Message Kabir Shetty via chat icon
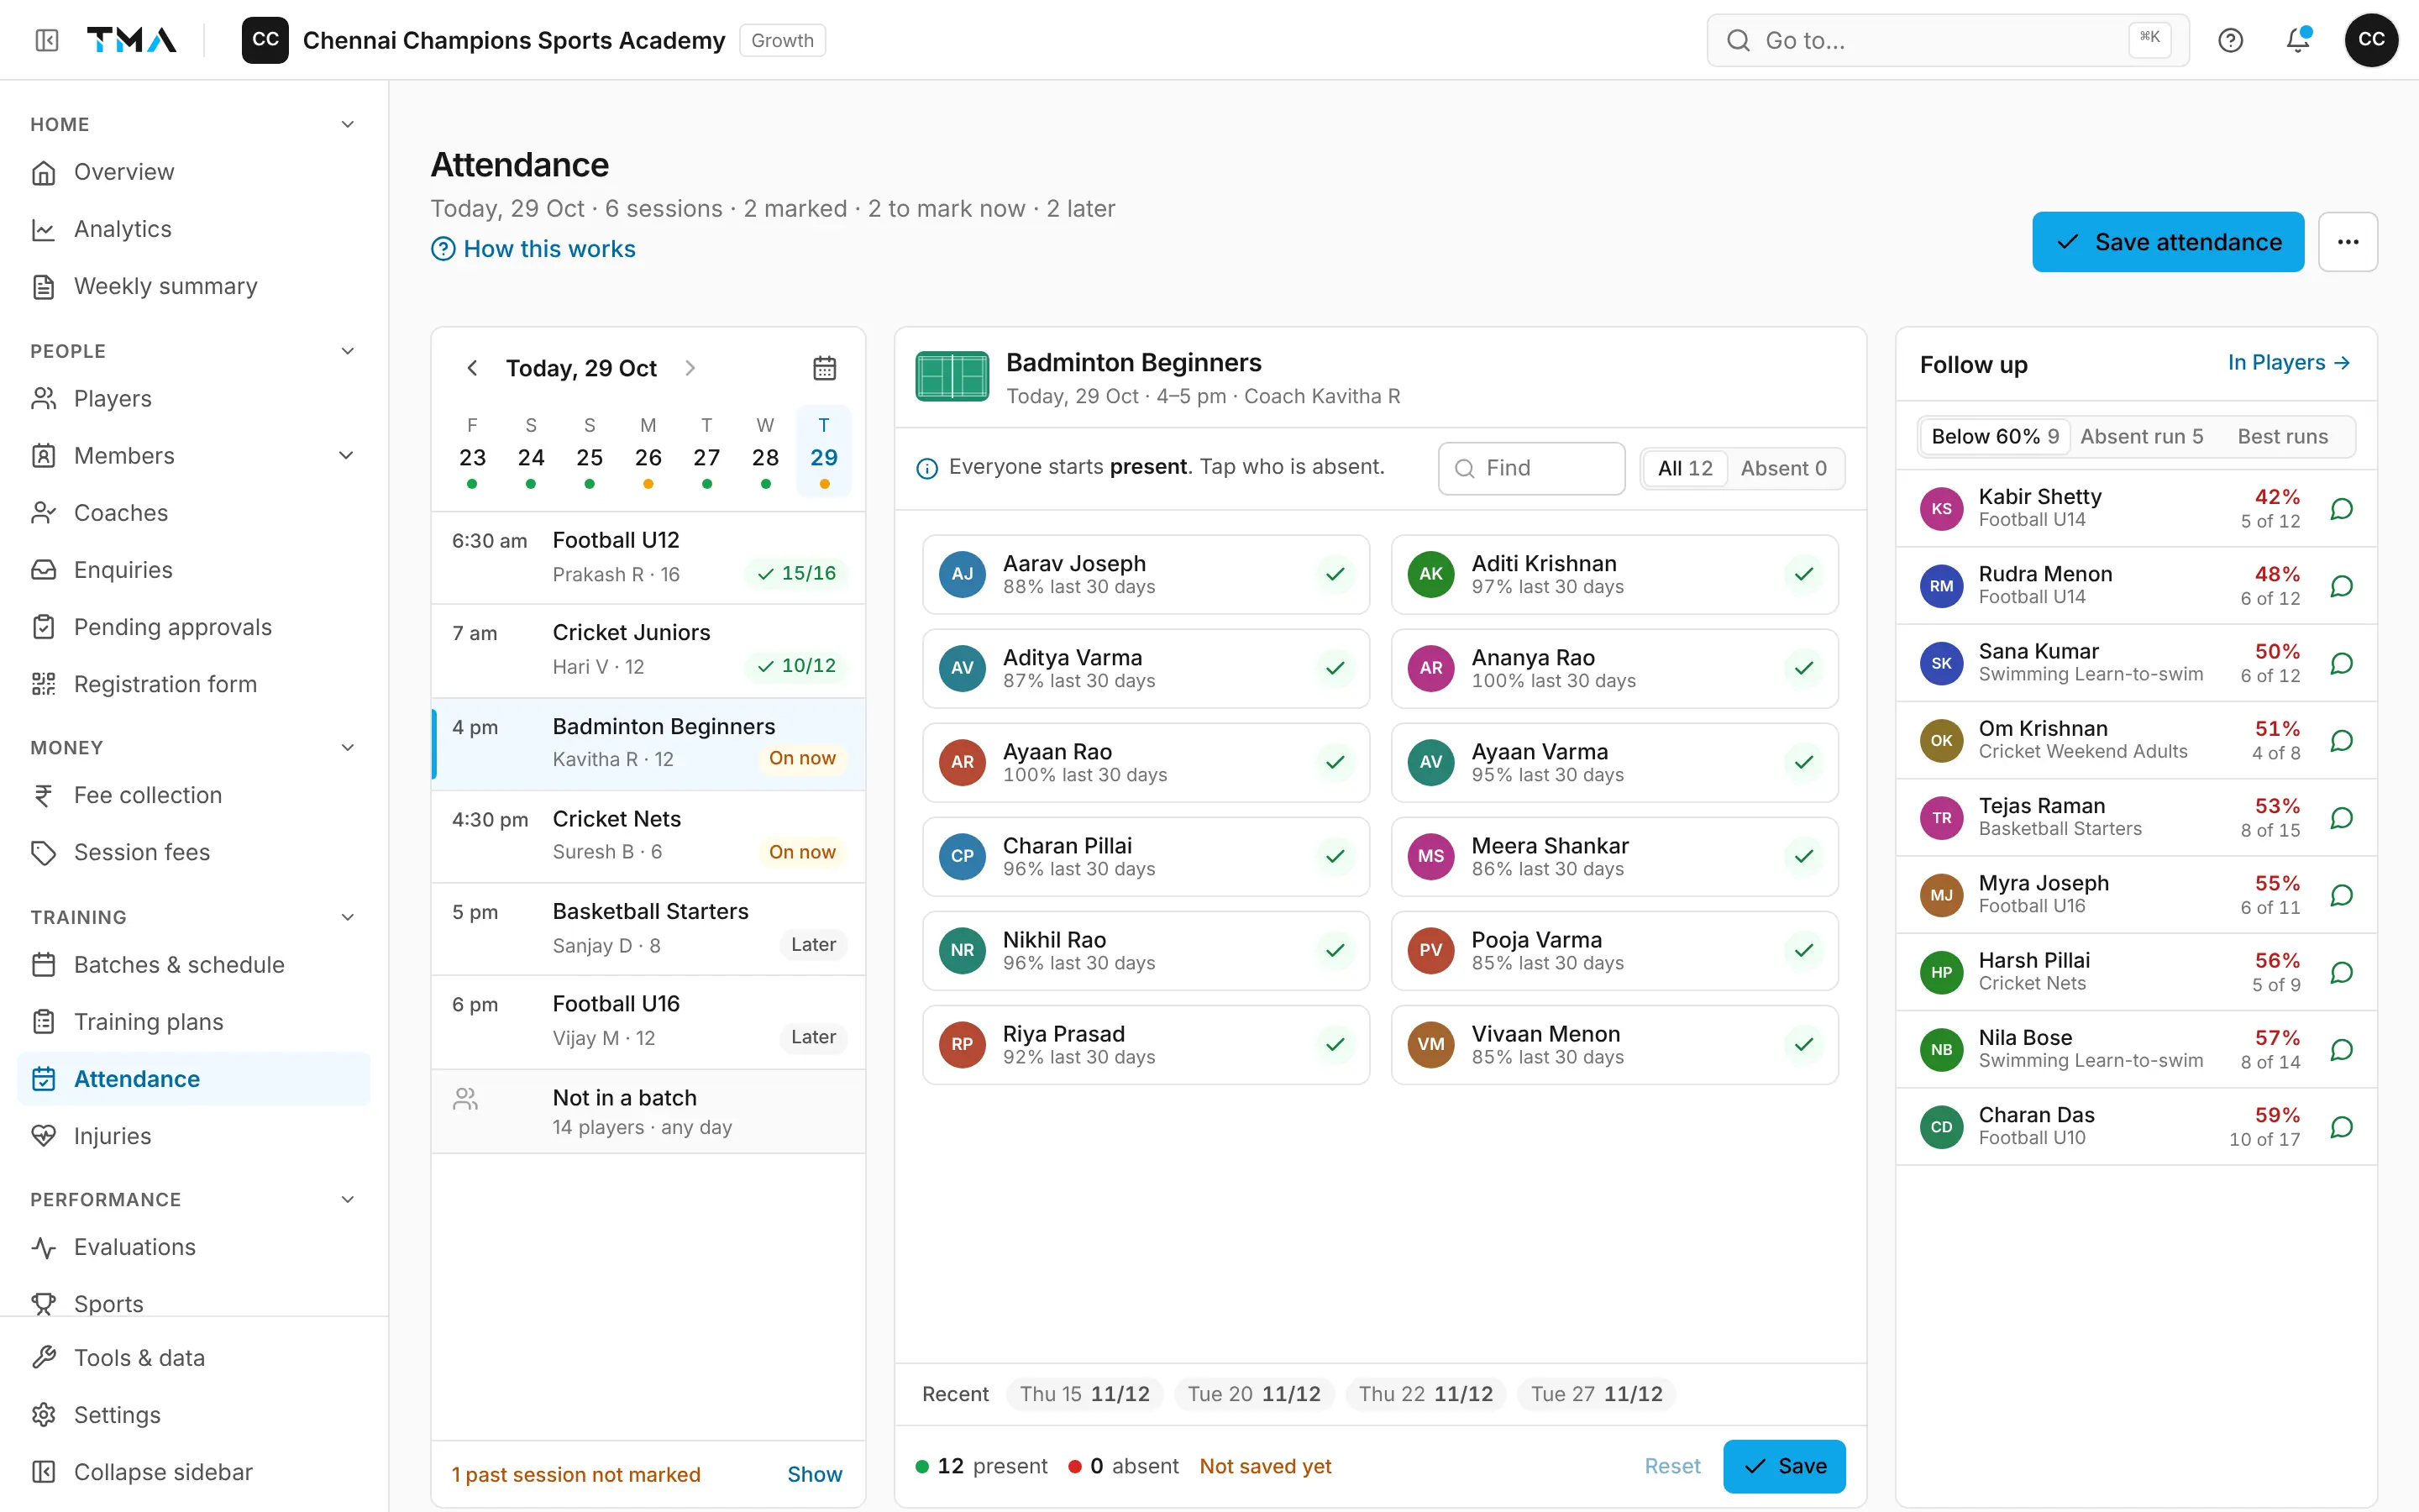 (x=2341, y=509)
